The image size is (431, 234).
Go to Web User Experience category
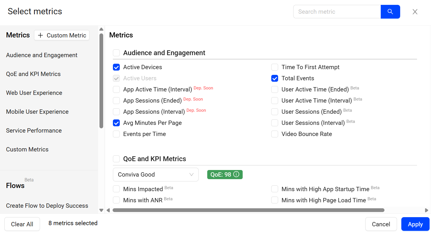(x=34, y=93)
